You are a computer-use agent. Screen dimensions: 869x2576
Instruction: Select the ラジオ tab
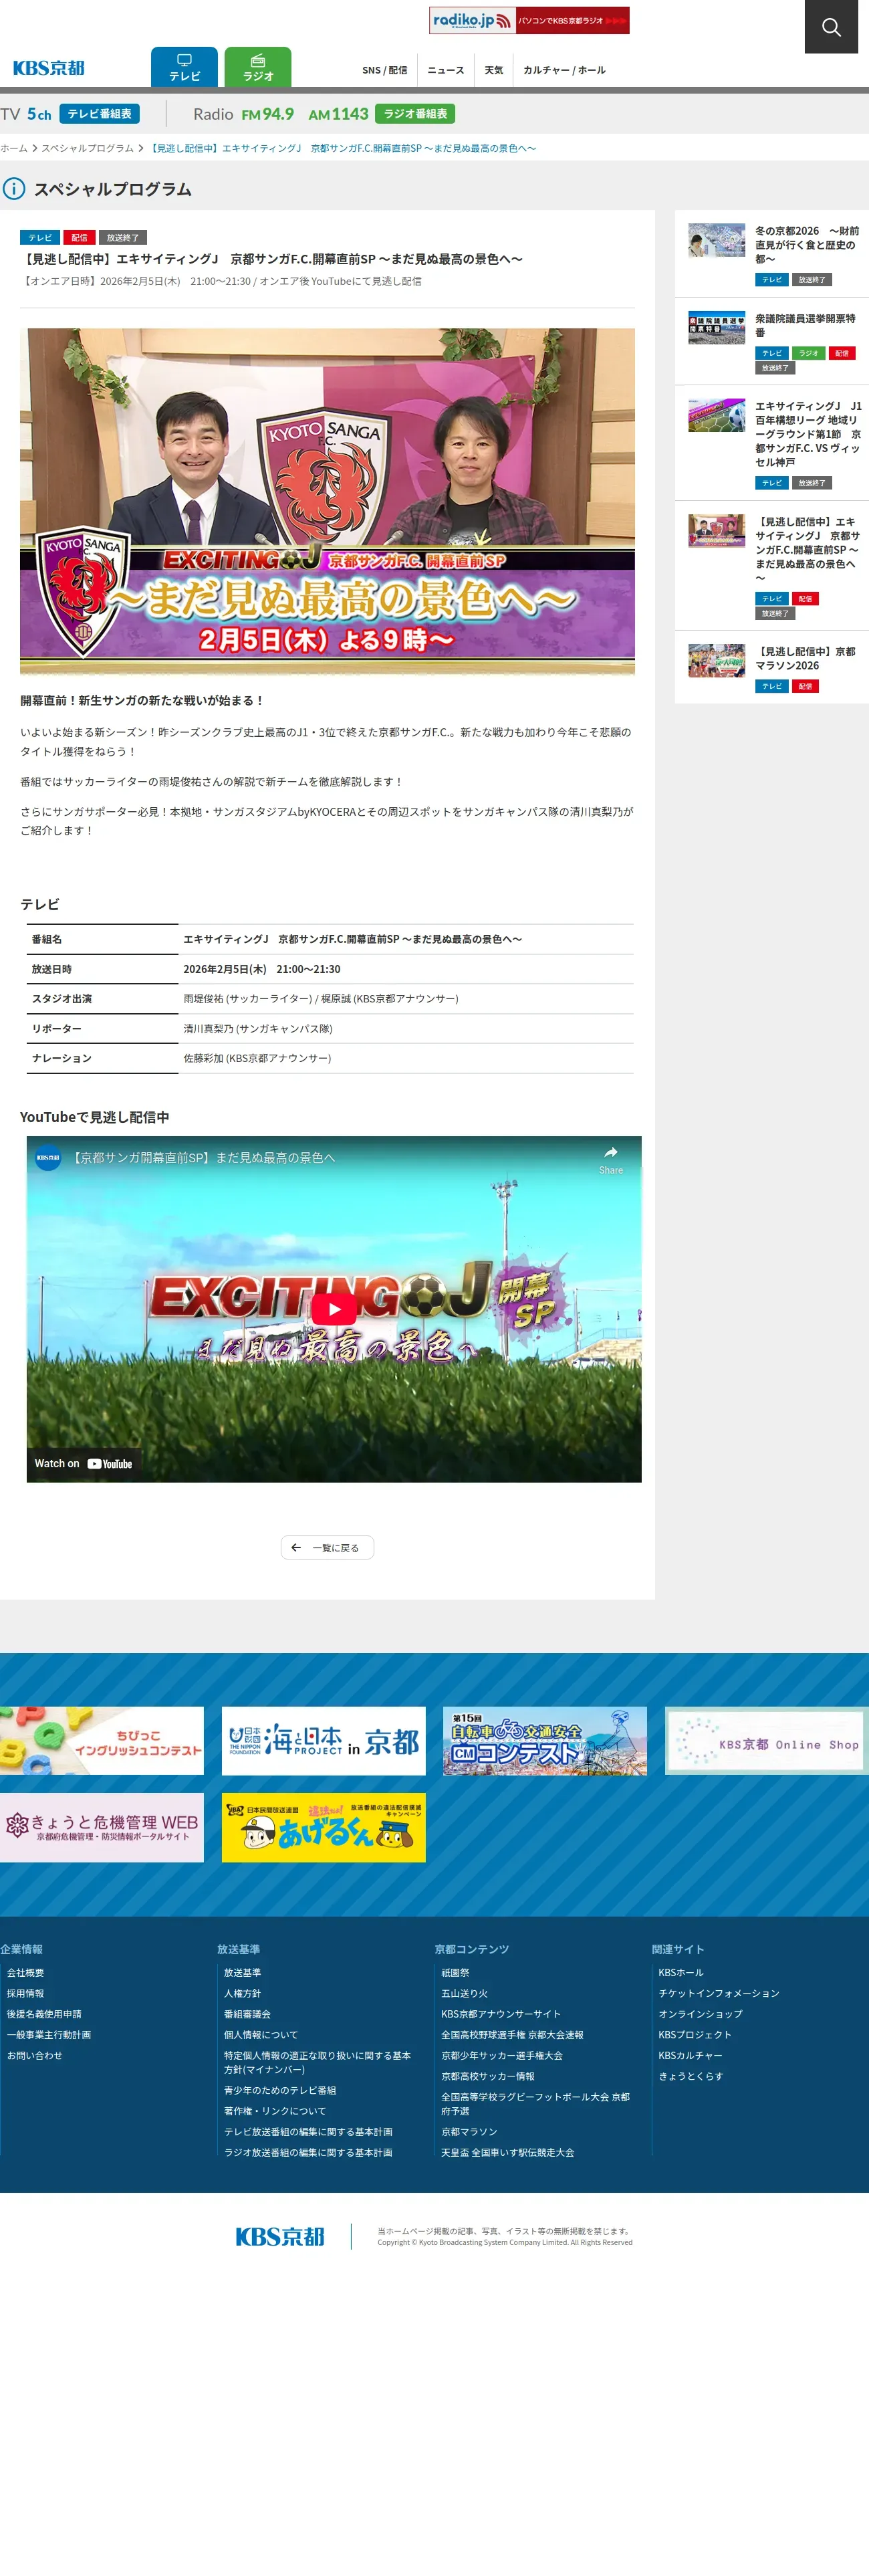(258, 67)
